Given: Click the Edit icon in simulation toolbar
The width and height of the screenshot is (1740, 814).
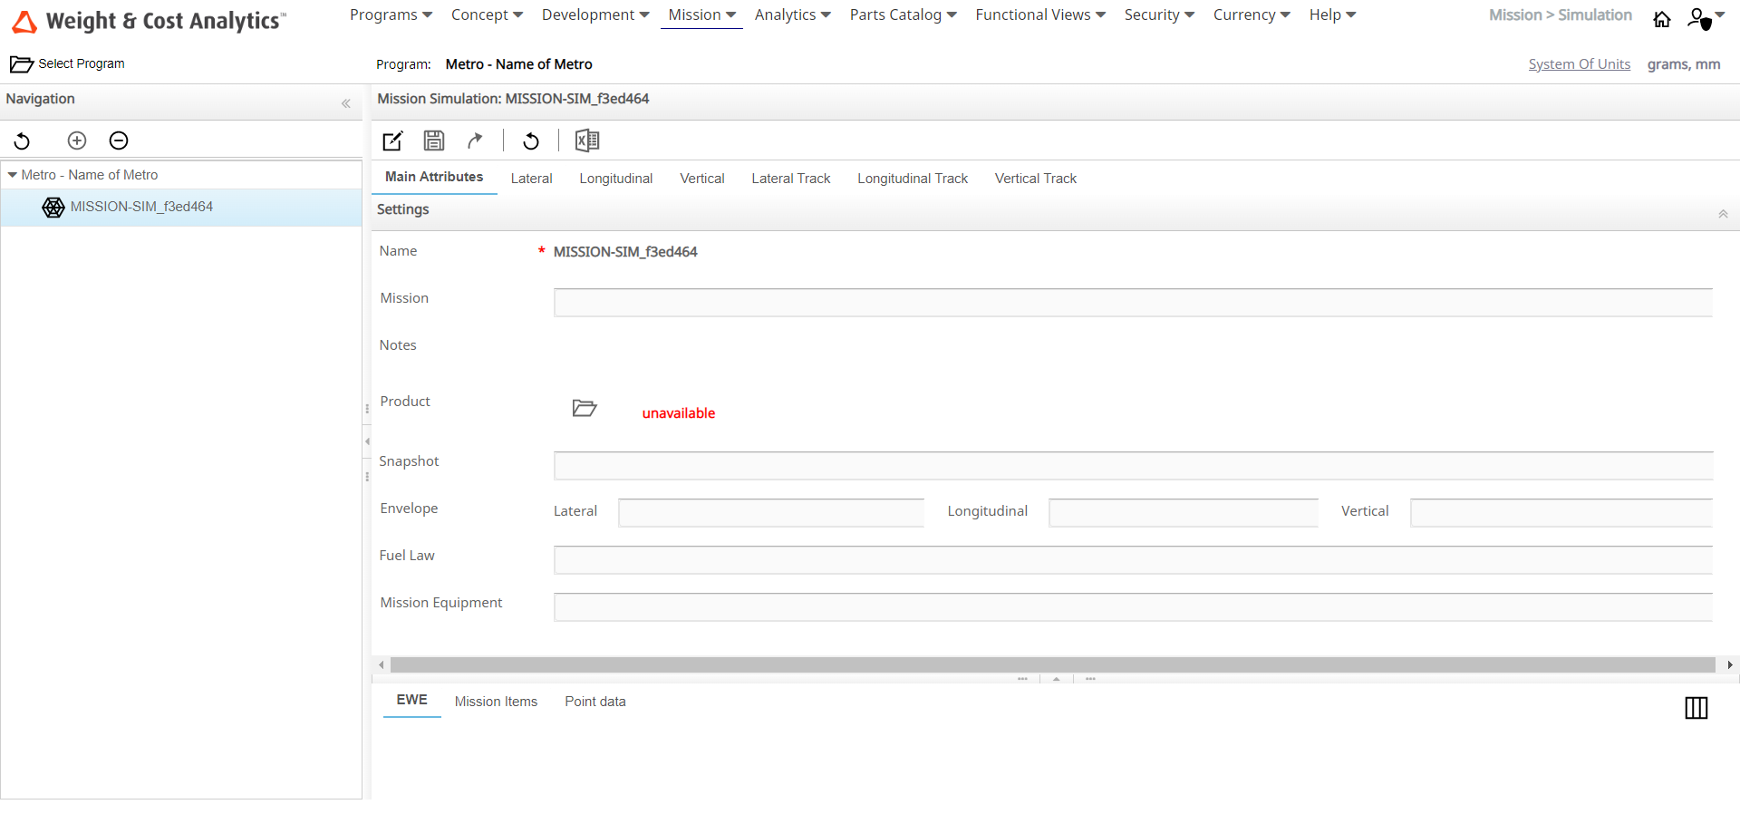Looking at the screenshot, I should pyautogui.click(x=392, y=141).
